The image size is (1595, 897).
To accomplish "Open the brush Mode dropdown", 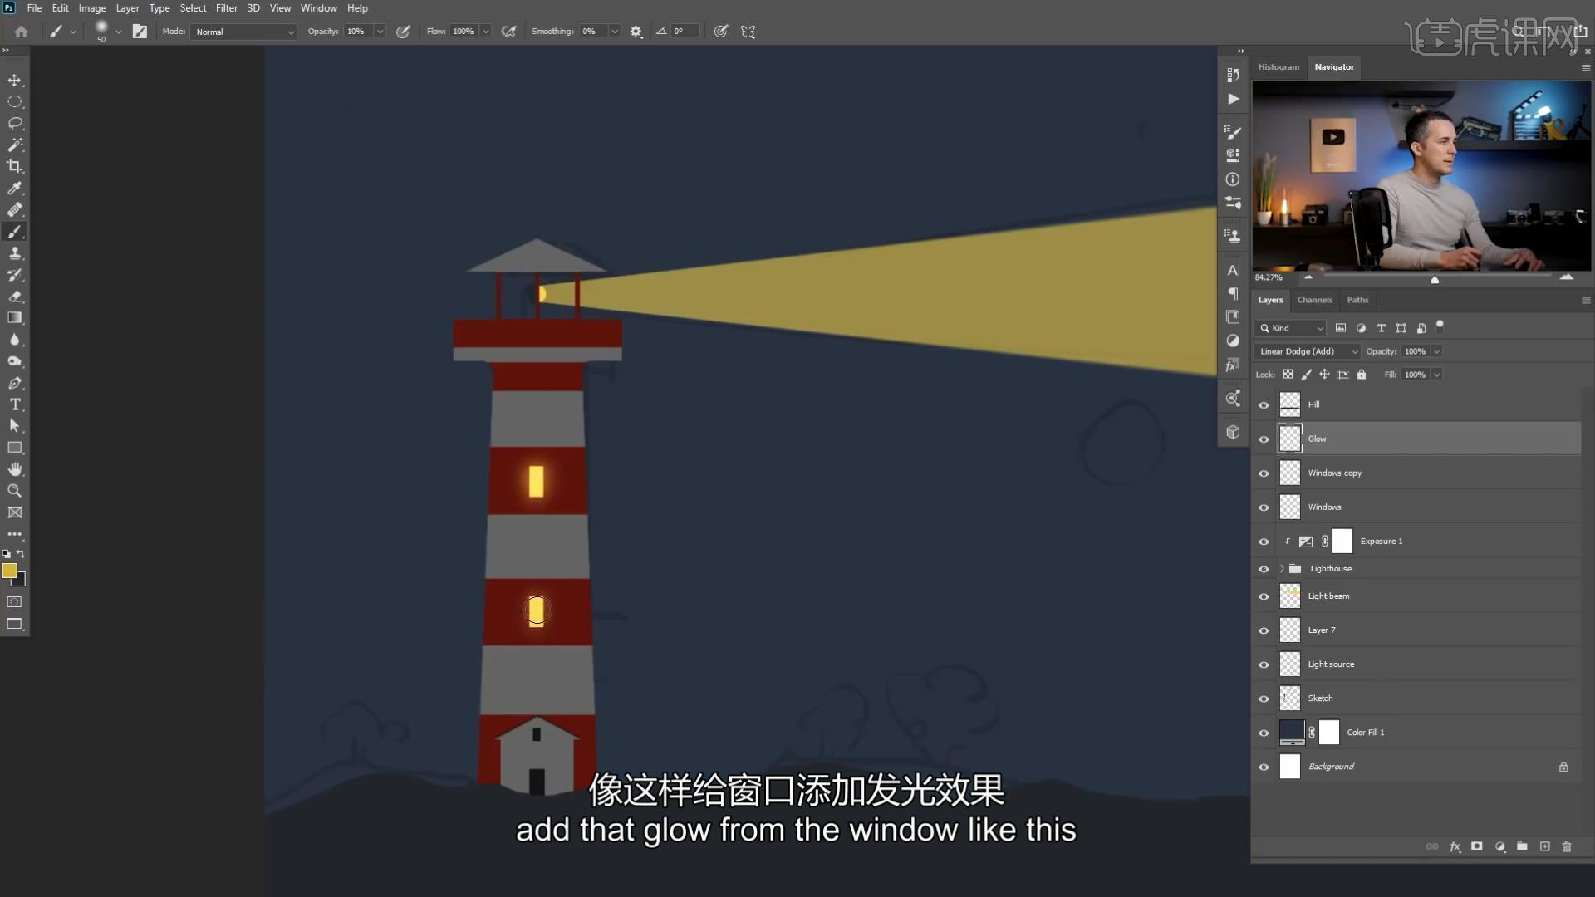I will (x=243, y=32).
